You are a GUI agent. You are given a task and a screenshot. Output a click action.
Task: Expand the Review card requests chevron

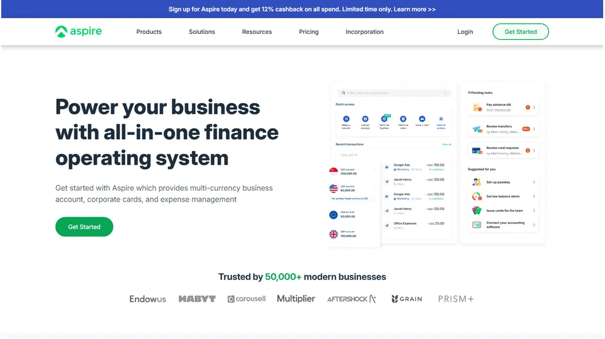coord(534,151)
